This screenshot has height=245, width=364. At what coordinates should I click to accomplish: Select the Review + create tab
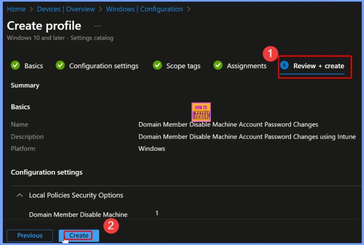[318, 66]
